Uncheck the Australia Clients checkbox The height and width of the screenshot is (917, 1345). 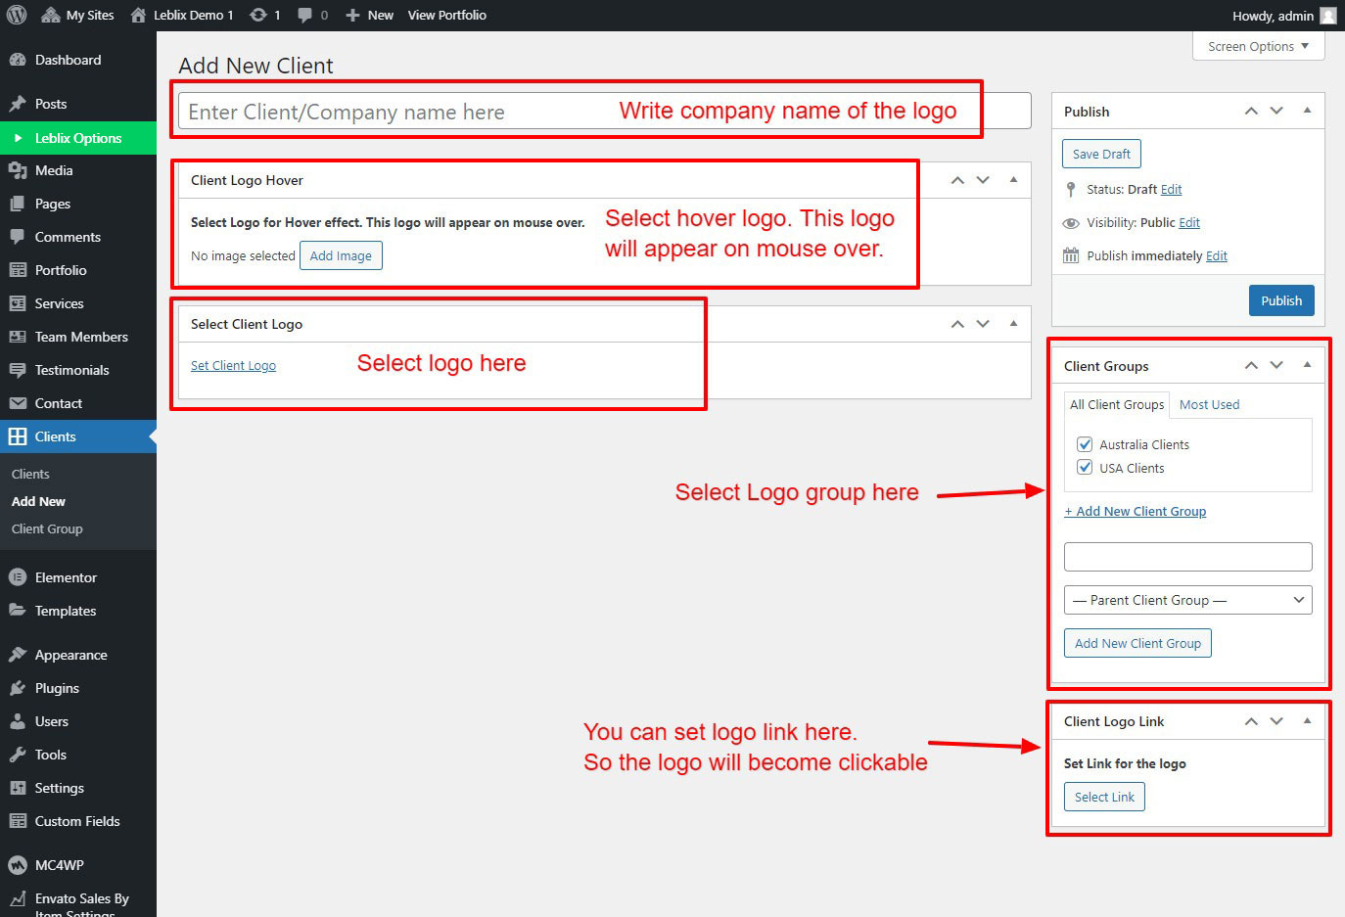tap(1085, 444)
